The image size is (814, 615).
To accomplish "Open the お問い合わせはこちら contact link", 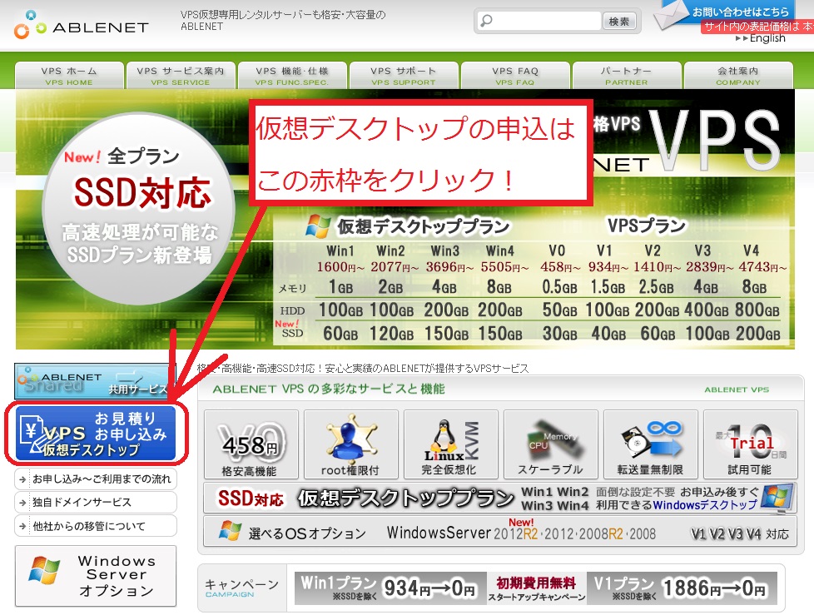I will point(740,12).
